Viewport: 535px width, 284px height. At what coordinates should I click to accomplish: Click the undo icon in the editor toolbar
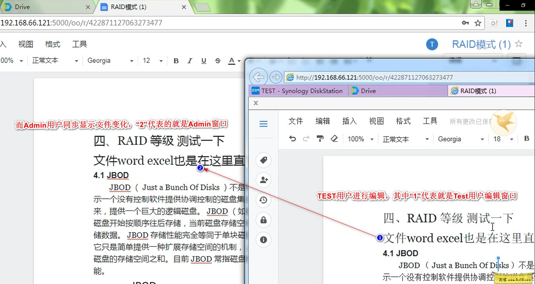(x=292, y=139)
